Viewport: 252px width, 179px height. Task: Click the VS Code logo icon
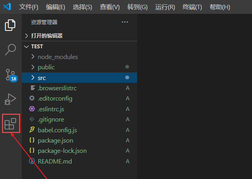tap(8, 7)
